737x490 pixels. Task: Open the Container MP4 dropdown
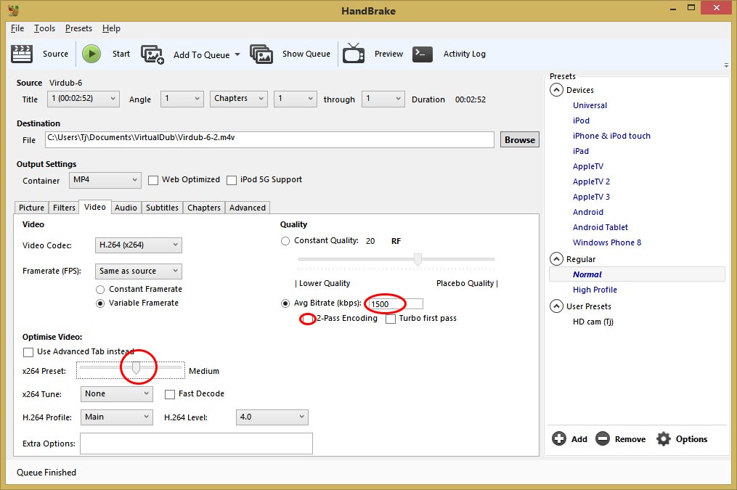point(105,180)
